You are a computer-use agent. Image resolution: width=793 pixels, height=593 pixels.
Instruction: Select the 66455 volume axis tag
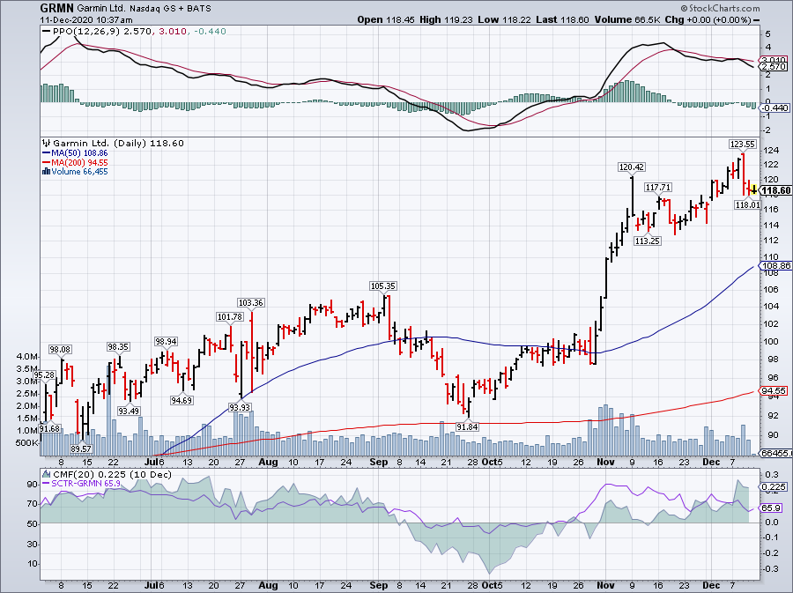[776, 454]
